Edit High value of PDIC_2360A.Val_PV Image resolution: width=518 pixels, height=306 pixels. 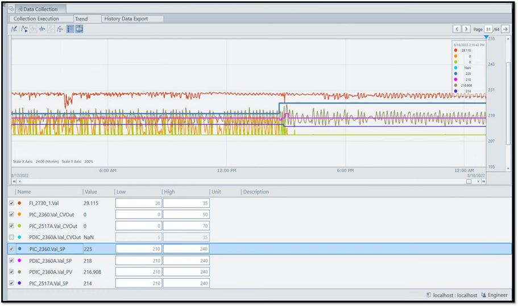pos(187,272)
